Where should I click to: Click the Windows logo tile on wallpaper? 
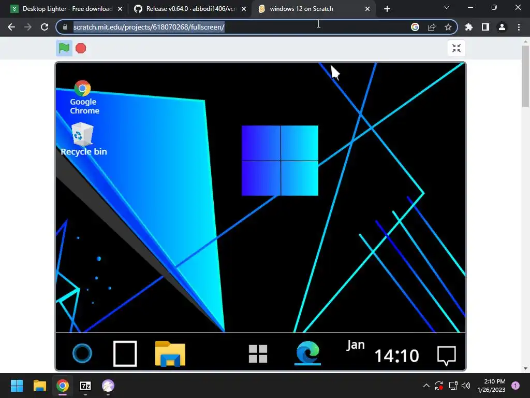coord(280,161)
